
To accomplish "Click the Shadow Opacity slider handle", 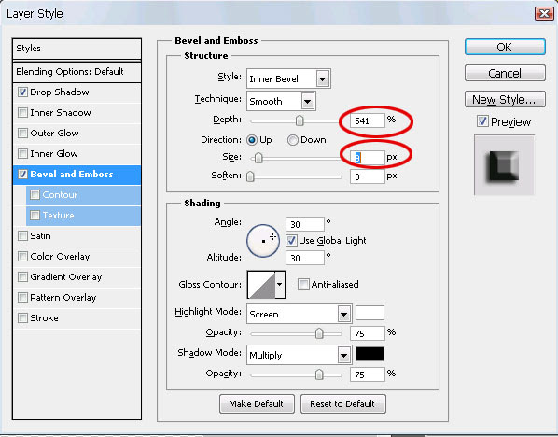I will click(319, 374).
